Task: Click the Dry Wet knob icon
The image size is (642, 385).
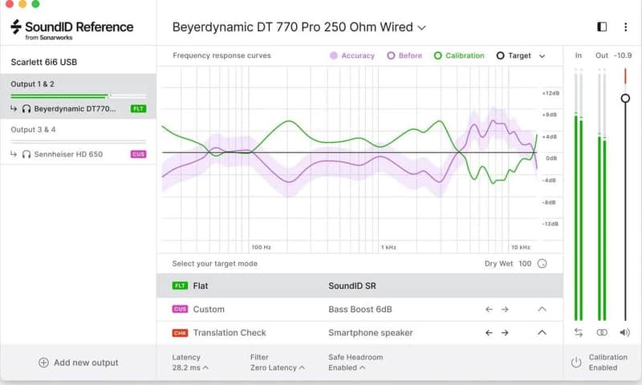Action: click(542, 264)
